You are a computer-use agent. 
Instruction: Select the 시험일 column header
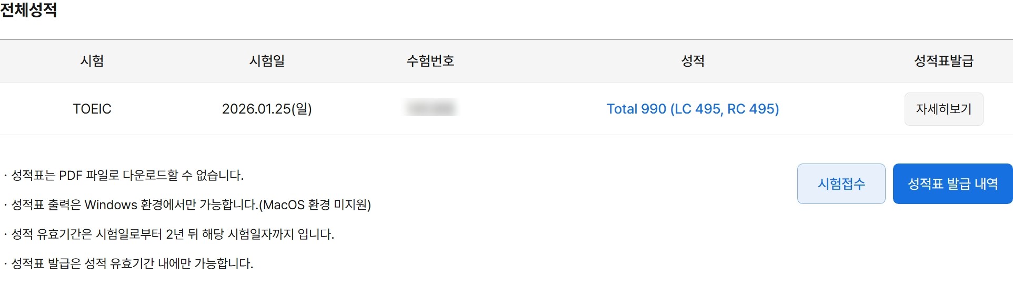[x=267, y=61]
